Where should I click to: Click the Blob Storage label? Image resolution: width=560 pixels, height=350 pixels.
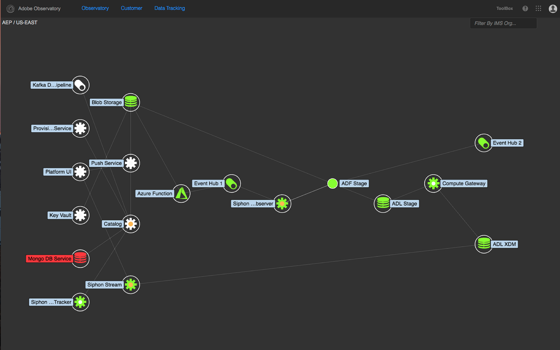coord(107,102)
